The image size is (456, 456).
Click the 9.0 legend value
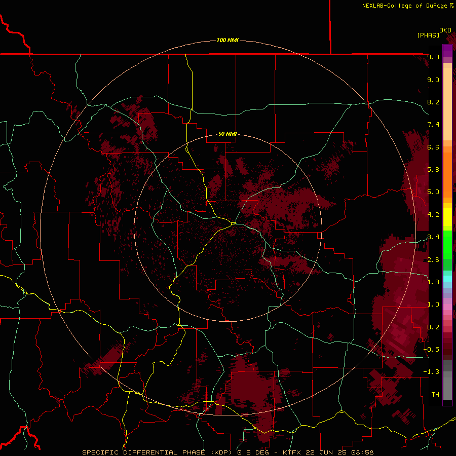[433, 80]
